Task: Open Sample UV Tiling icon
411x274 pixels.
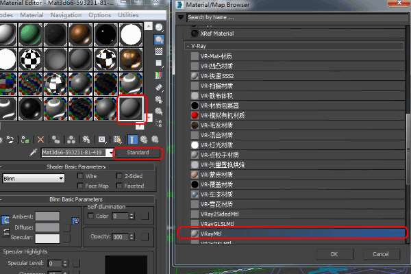Action: coord(159,63)
